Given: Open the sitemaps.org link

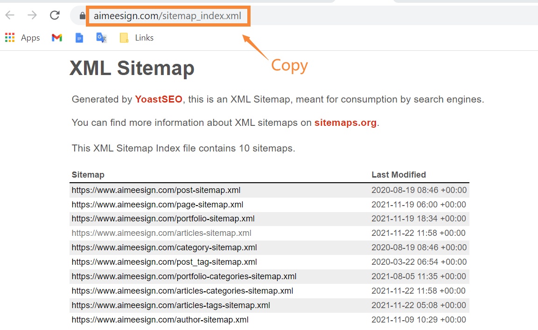Looking at the screenshot, I should [345, 123].
